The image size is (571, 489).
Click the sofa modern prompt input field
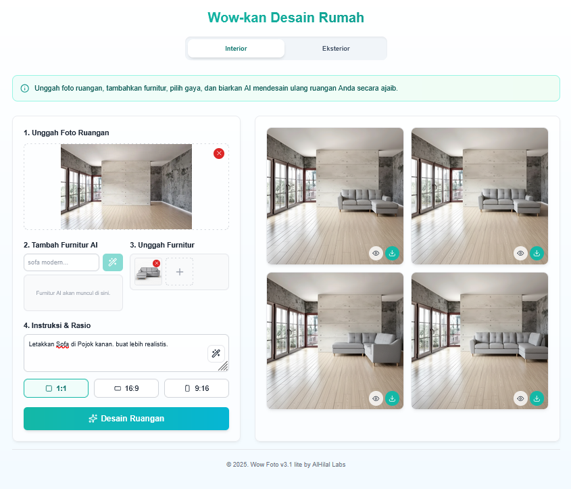coord(61,262)
